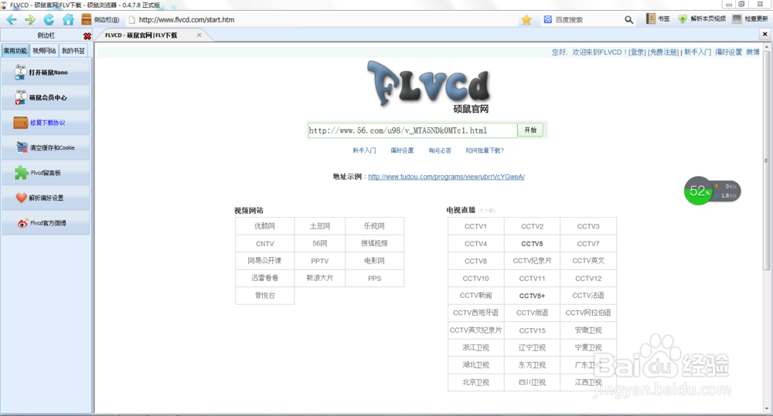Click the scrollbar down arrow
773x416 pixels.
tap(767, 408)
